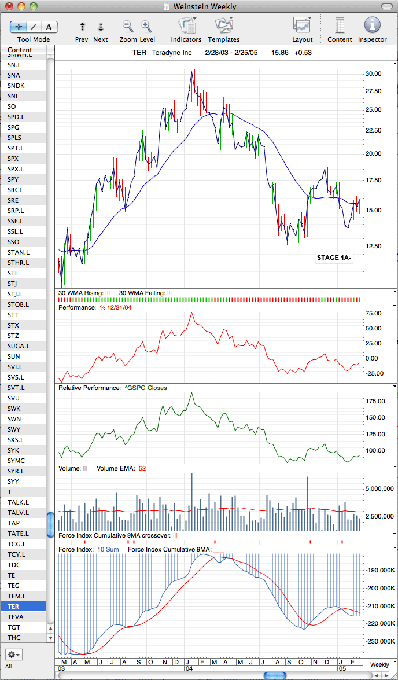398x680 pixels.
Task: Click the horizontal scroll left arrow
Action: [x=377, y=676]
